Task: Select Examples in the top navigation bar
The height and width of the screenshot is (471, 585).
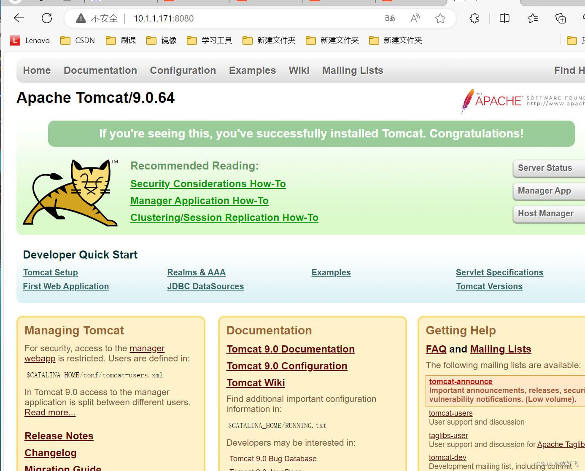Action: 252,70
